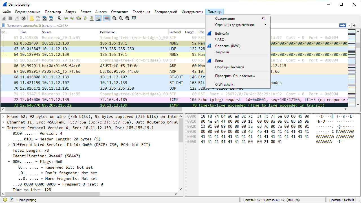Viewport: 361px width, 203px height.
Task: Select packet 72, the ICMP Echo request row
Action: 174,100
